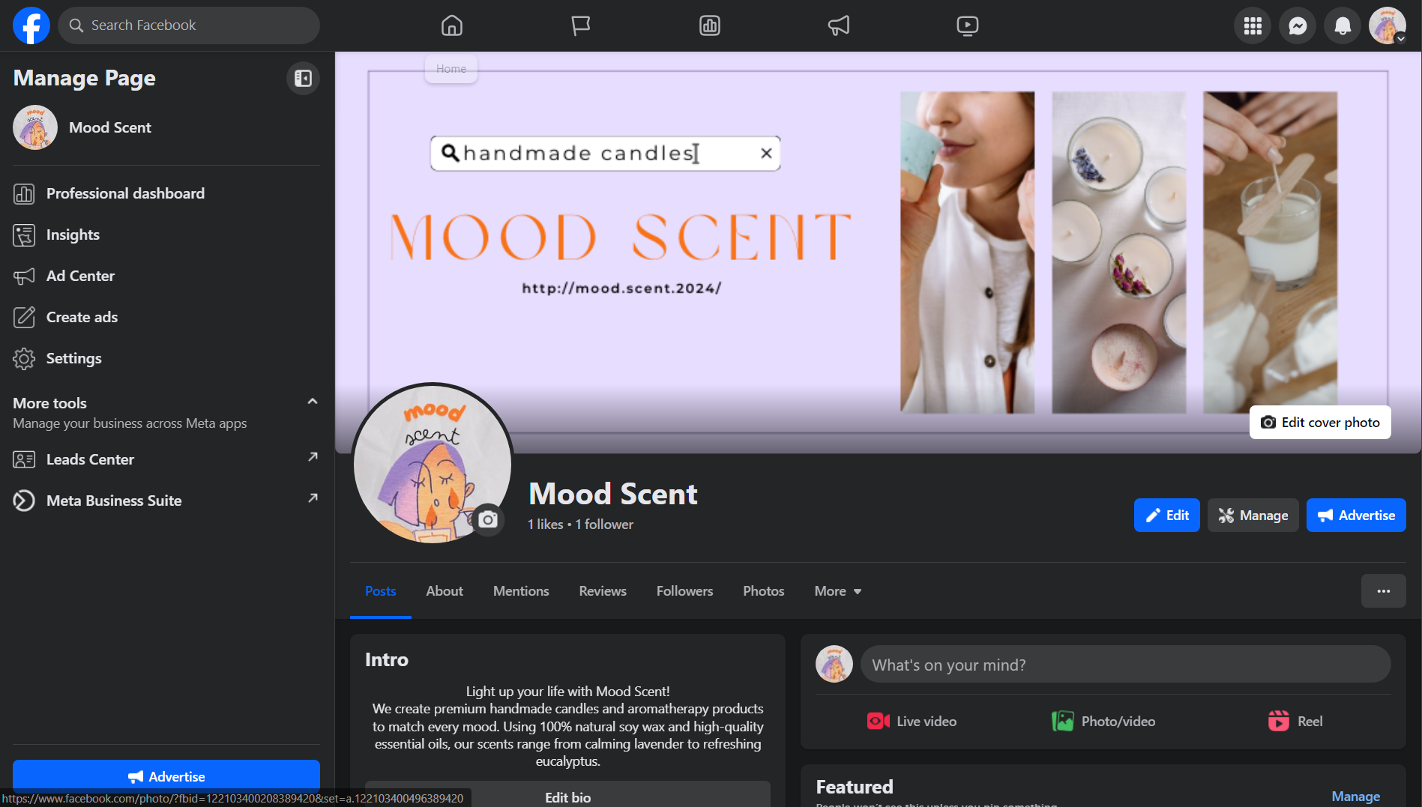The width and height of the screenshot is (1422, 807).
Task: Open Meta Business Suite link
Action: tap(166, 501)
